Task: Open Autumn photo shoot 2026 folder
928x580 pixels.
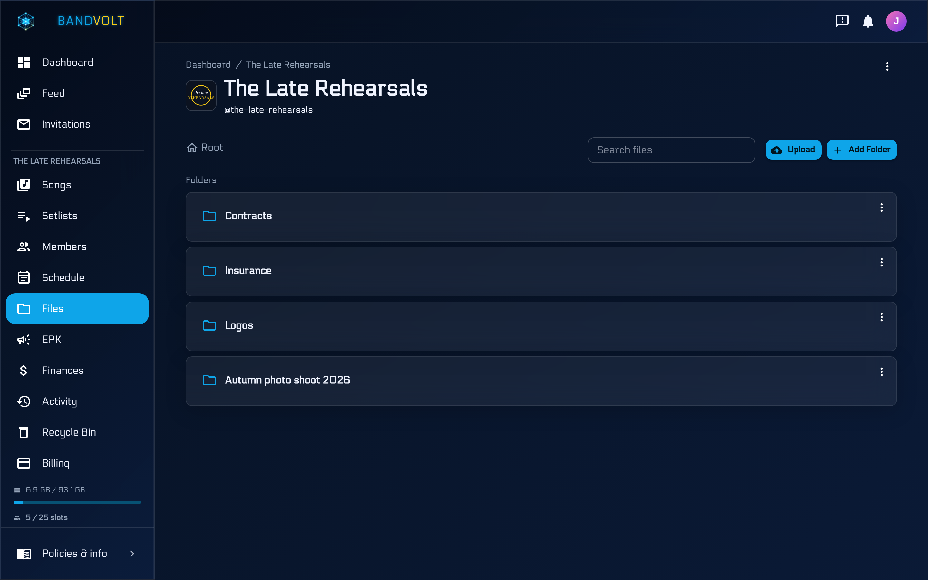Action: click(541, 381)
